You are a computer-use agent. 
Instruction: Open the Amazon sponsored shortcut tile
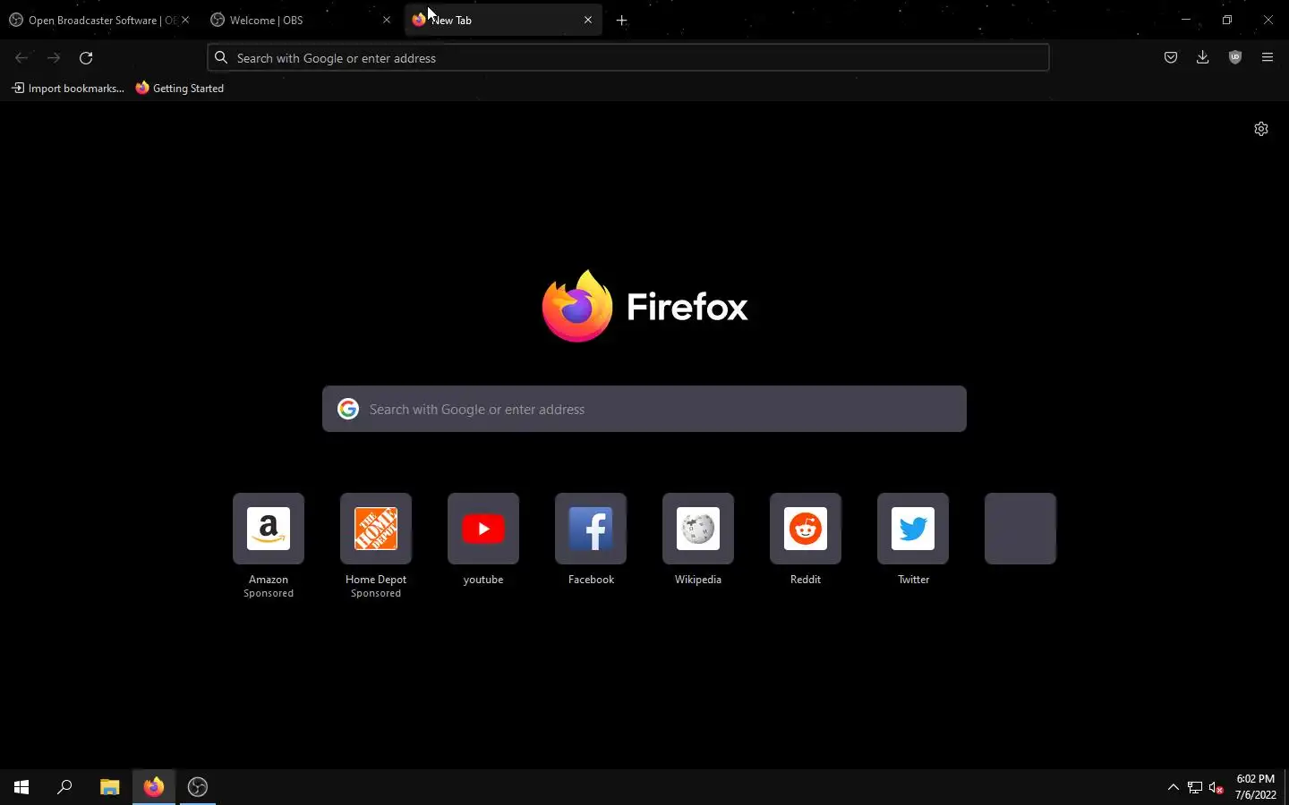(269, 529)
